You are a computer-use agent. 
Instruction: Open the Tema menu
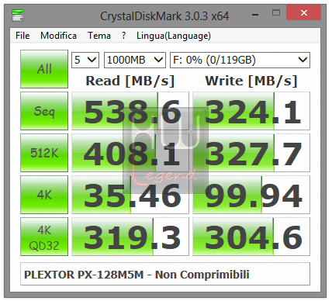99,36
